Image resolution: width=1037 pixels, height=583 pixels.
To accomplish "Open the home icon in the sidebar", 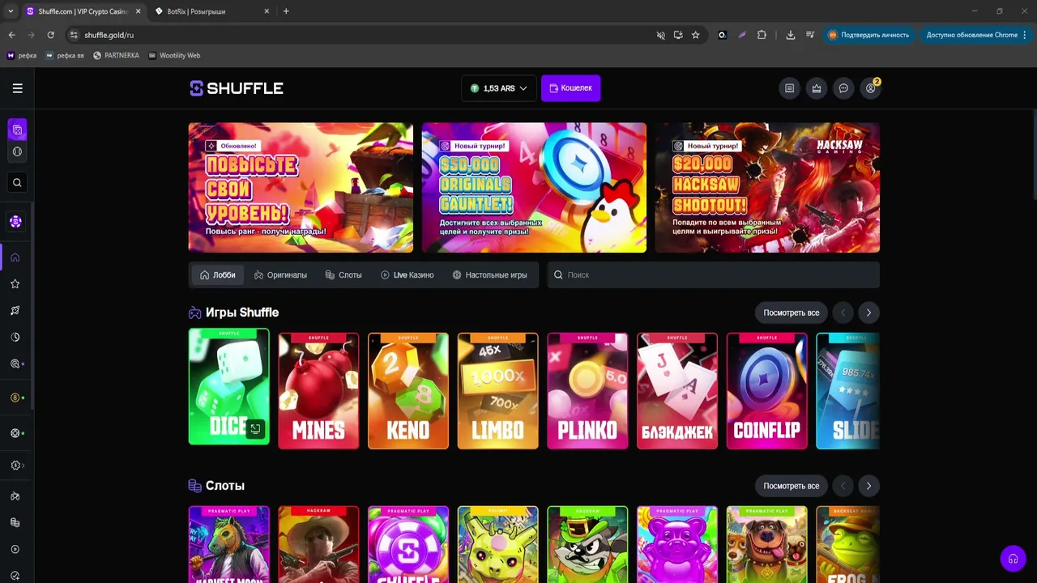I will coord(15,257).
